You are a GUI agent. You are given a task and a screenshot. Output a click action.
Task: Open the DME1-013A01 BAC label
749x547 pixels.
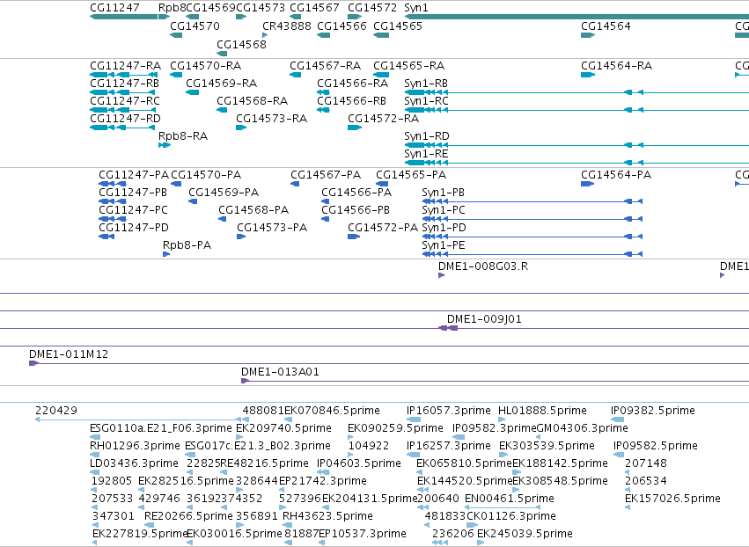coord(280,372)
